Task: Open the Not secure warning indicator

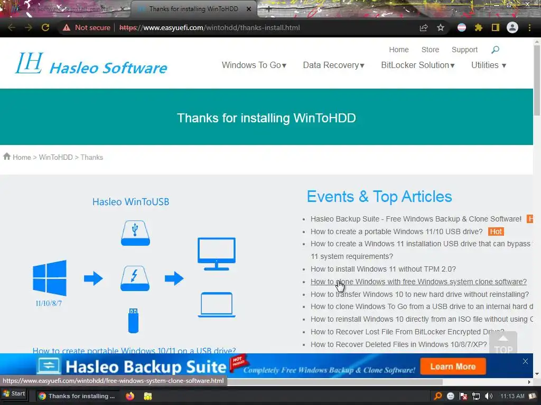Action: pyautogui.click(x=87, y=27)
